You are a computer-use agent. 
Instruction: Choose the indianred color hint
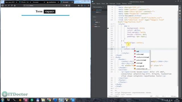[x=142, y=54]
